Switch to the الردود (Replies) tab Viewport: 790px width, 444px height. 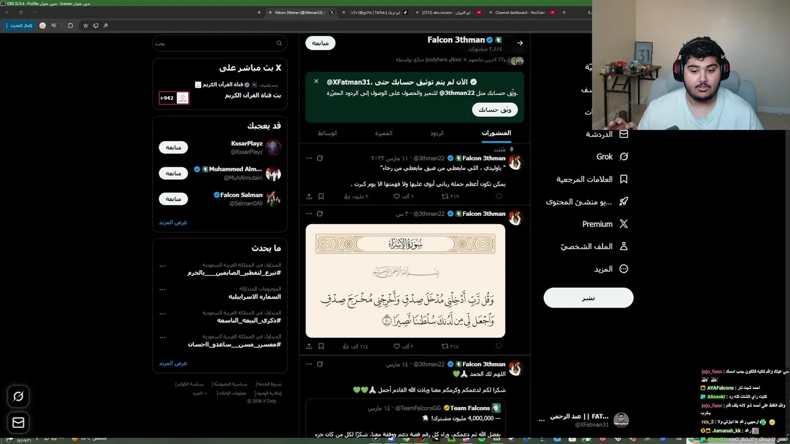click(x=437, y=133)
